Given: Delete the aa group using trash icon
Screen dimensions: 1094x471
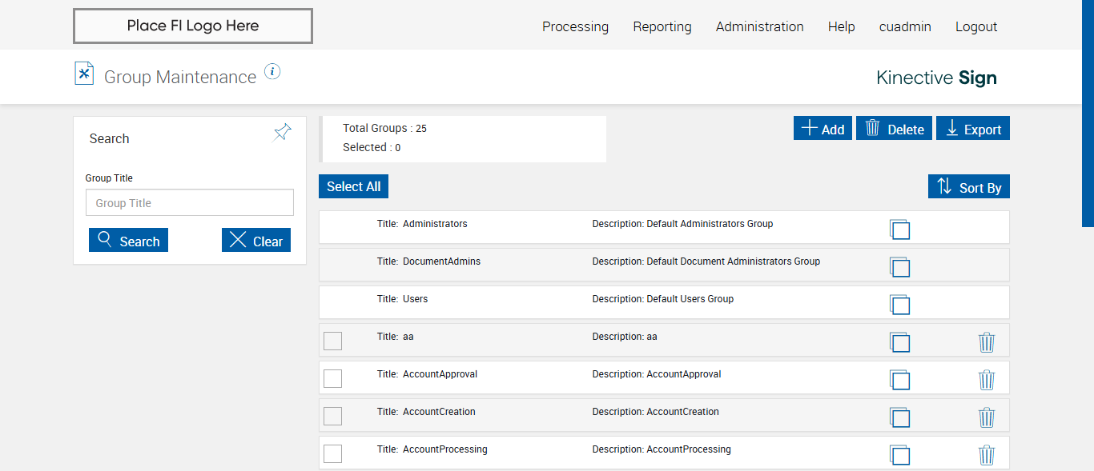Looking at the screenshot, I should (987, 342).
